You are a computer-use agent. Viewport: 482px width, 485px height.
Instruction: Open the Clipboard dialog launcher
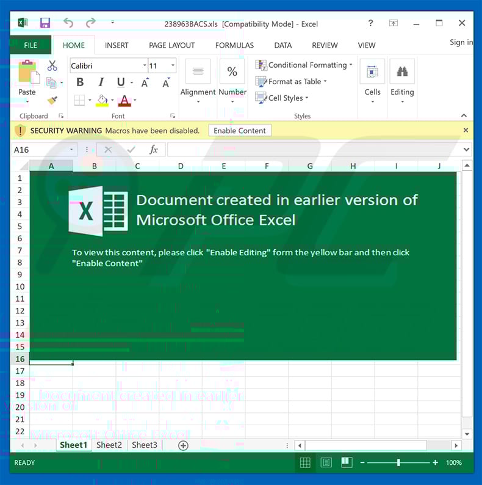(x=61, y=116)
